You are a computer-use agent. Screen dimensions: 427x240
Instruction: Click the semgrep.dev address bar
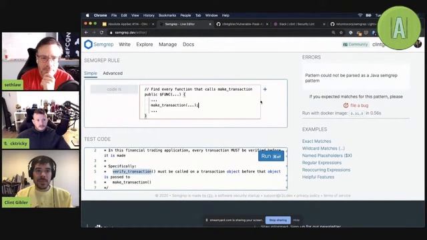[218, 33]
